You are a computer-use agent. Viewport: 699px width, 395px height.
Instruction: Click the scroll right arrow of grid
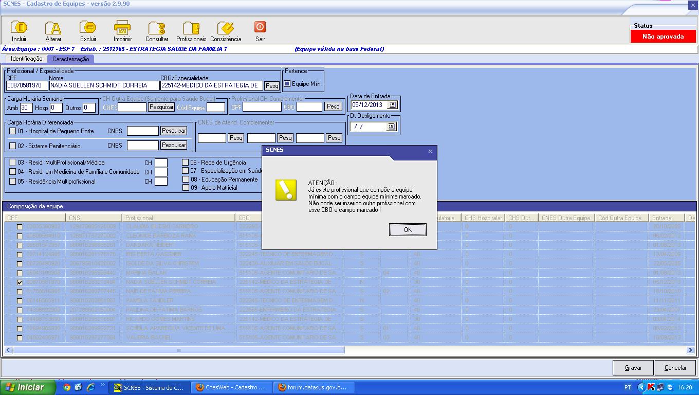pos(690,350)
